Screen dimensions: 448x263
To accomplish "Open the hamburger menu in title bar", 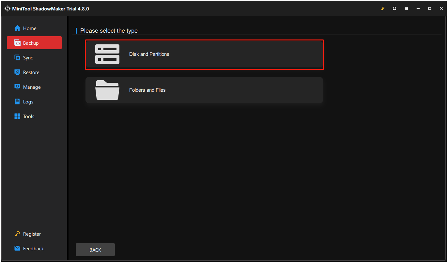I will [x=406, y=8].
